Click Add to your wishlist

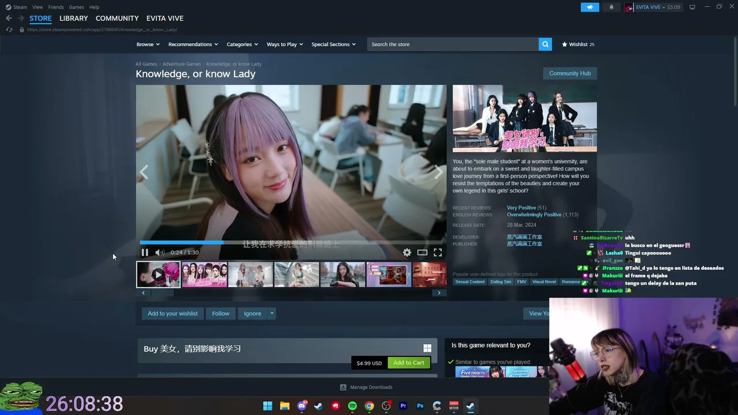point(172,314)
